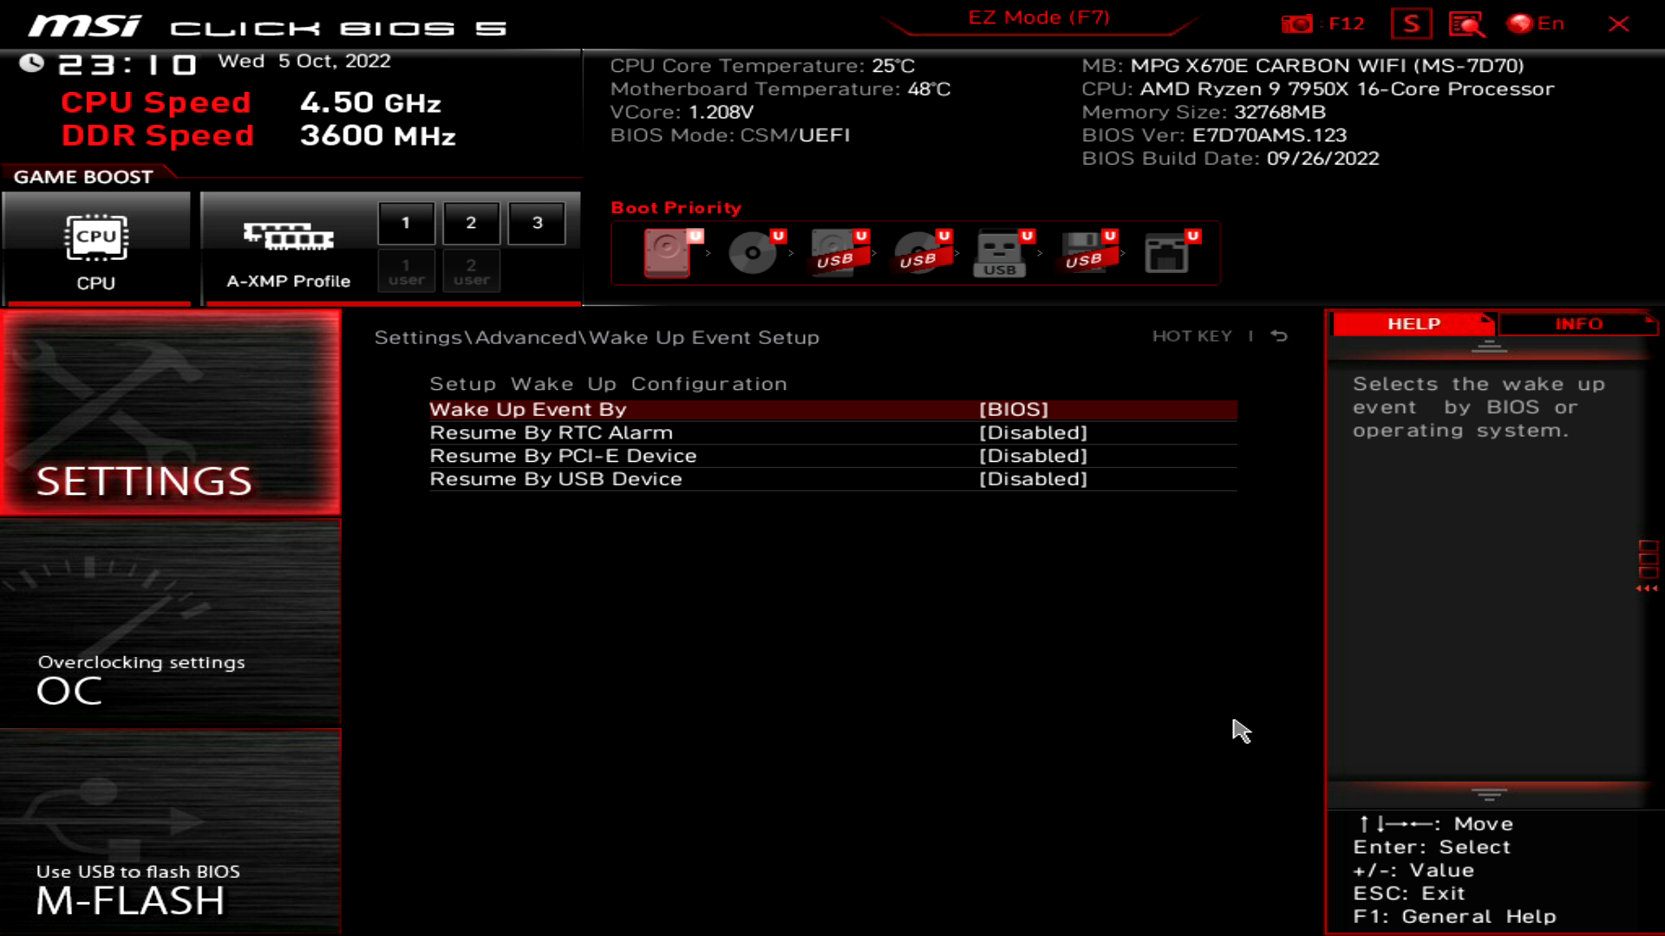Select the optical disc boot device icon
Viewport: 1665px width, 936px height.
[752, 253]
